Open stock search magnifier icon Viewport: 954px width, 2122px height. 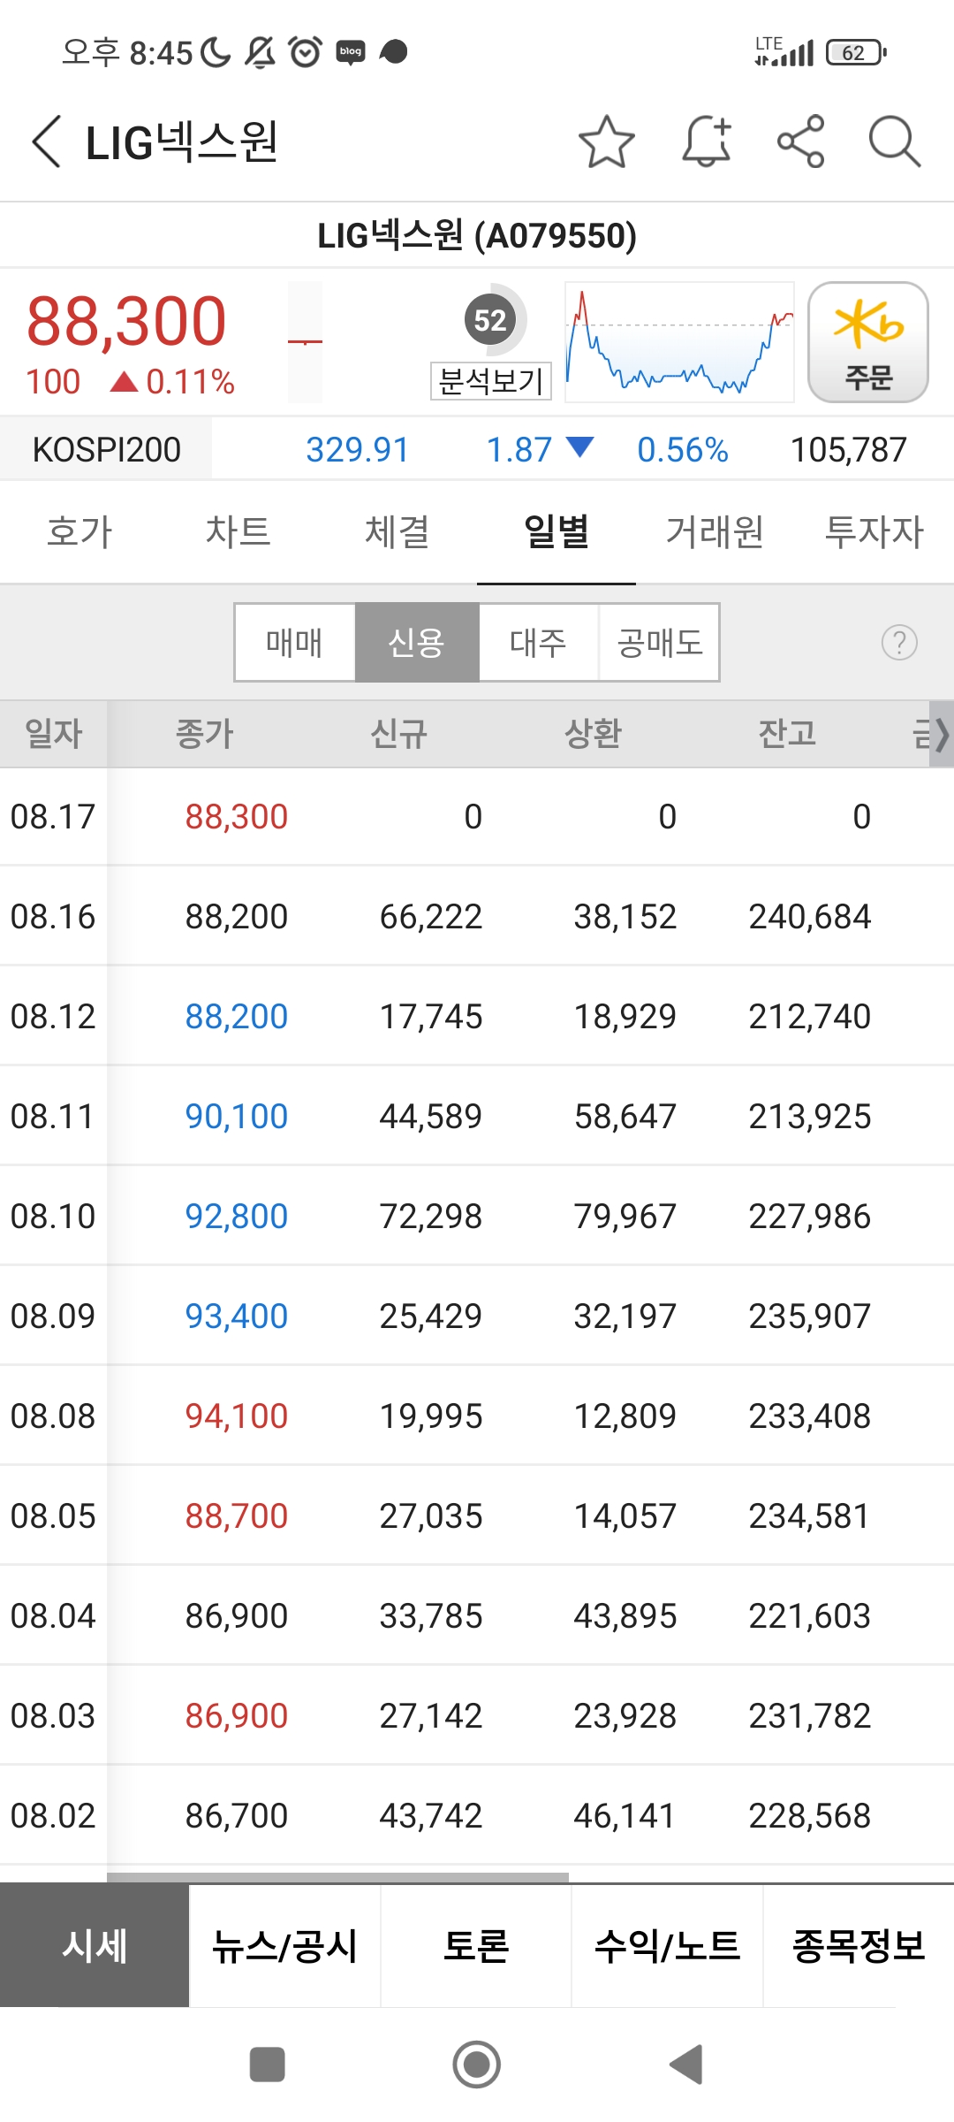coord(895,141)
